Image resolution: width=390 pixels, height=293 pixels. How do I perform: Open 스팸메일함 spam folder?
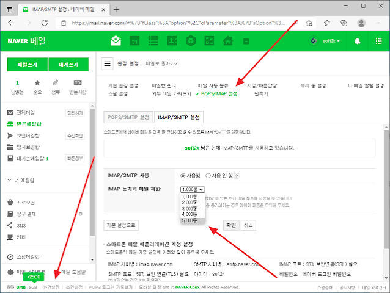coord(28,257)
